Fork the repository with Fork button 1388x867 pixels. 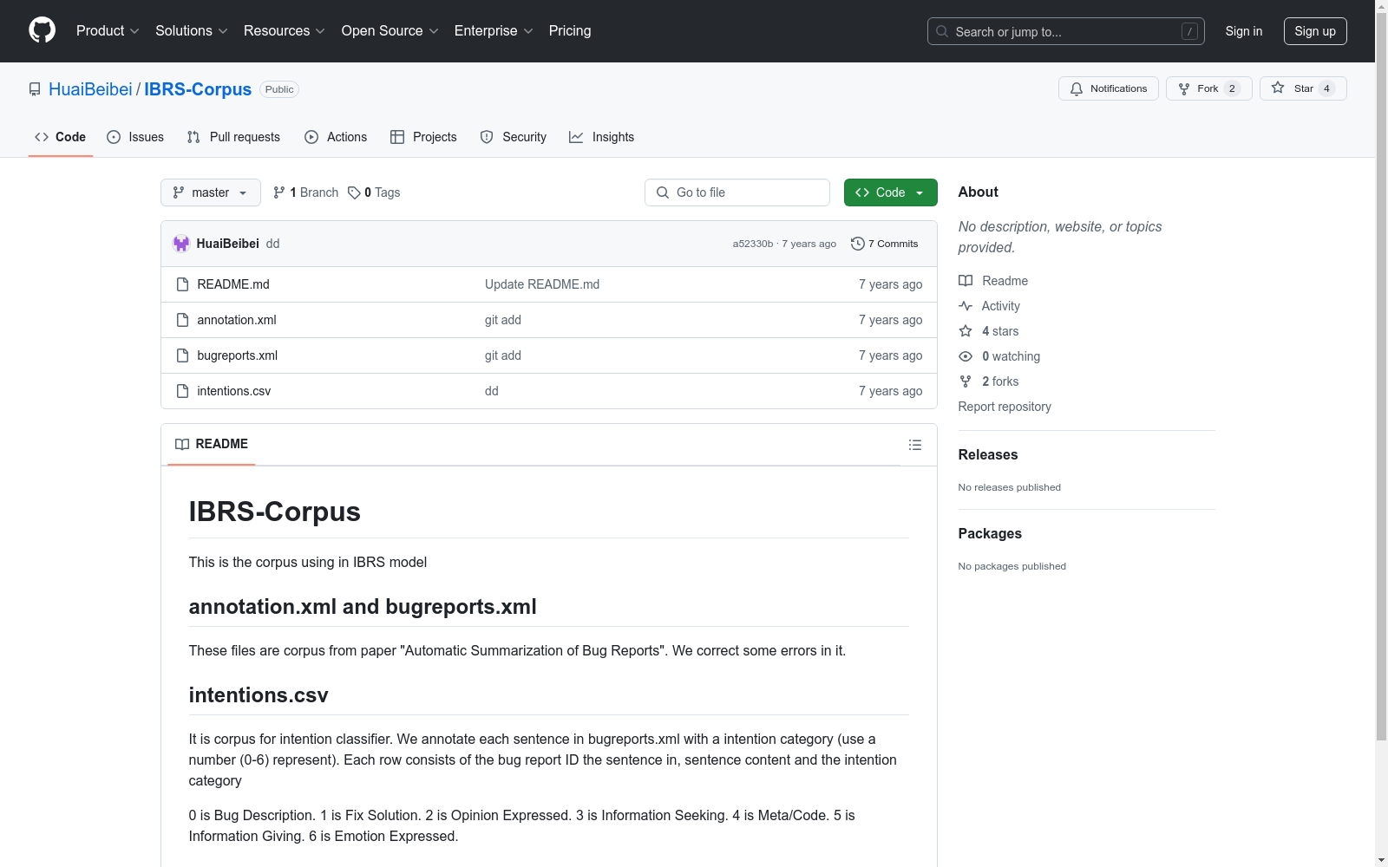pos(1209,88)
